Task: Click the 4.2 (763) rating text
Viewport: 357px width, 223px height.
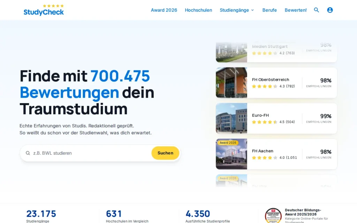Action: tap(287, 53)
